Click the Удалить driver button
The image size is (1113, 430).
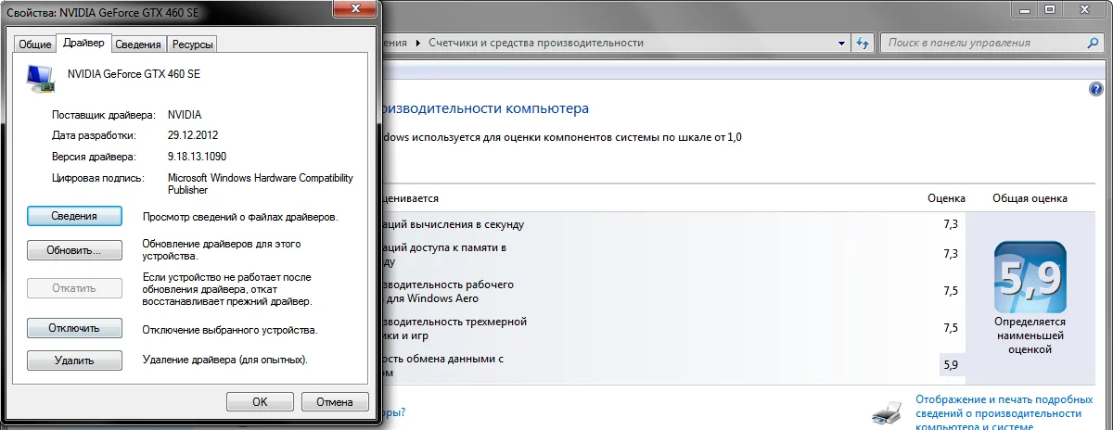(x=74, y=360)
